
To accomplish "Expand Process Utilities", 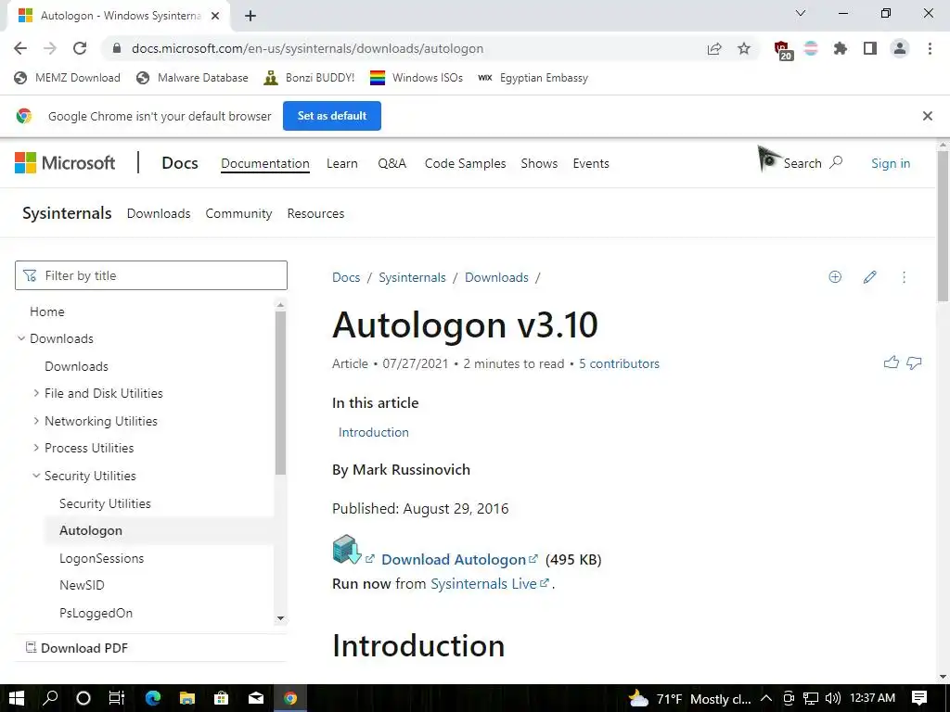I will tap(36, 448).
